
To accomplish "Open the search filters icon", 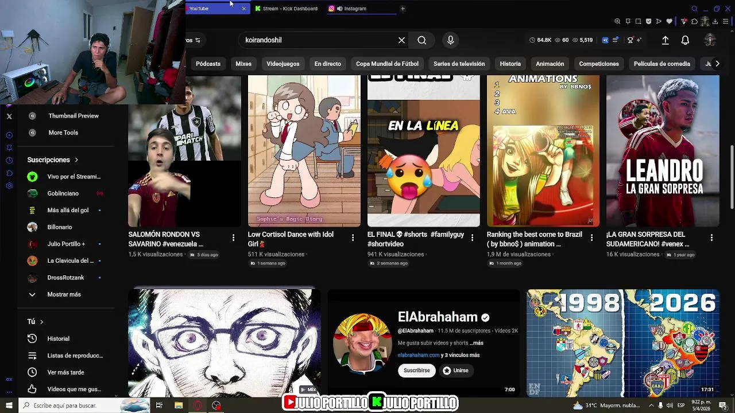I will click(x=198, y=40).
